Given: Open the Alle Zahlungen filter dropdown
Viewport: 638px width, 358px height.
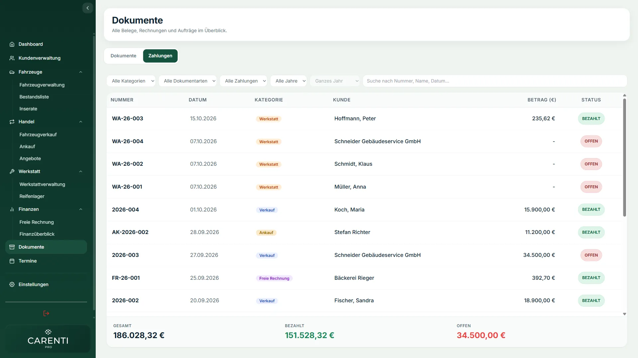Looking at the screenshot, I should click(244, 81).
